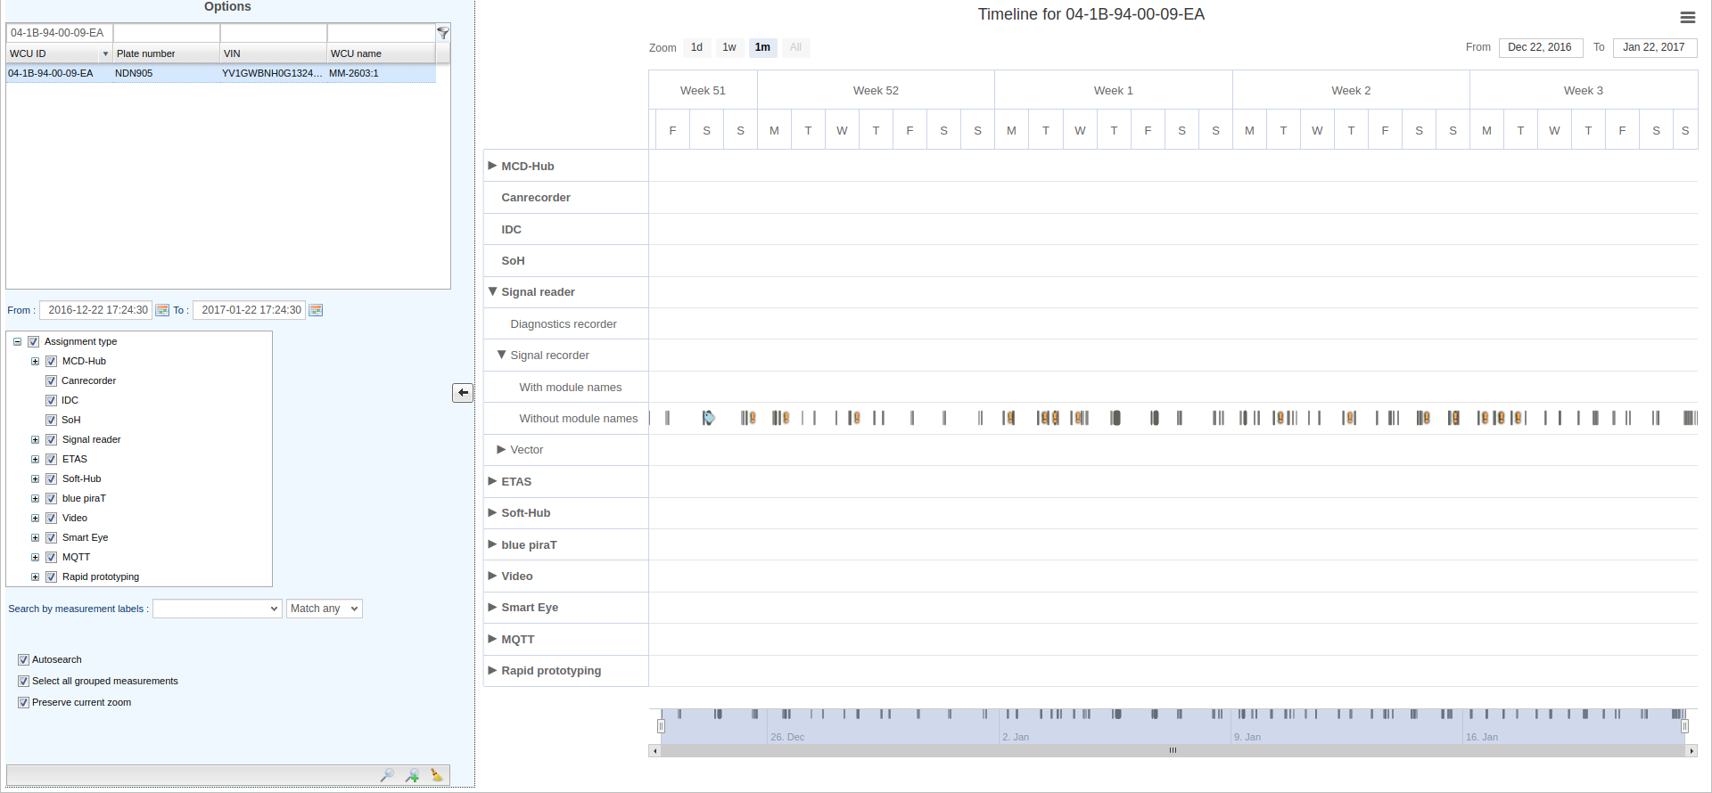Uncheck the Canrecorder assignment type checkbox
Viewport: 1712px width, 793px height.
click(x=52, y=381)
